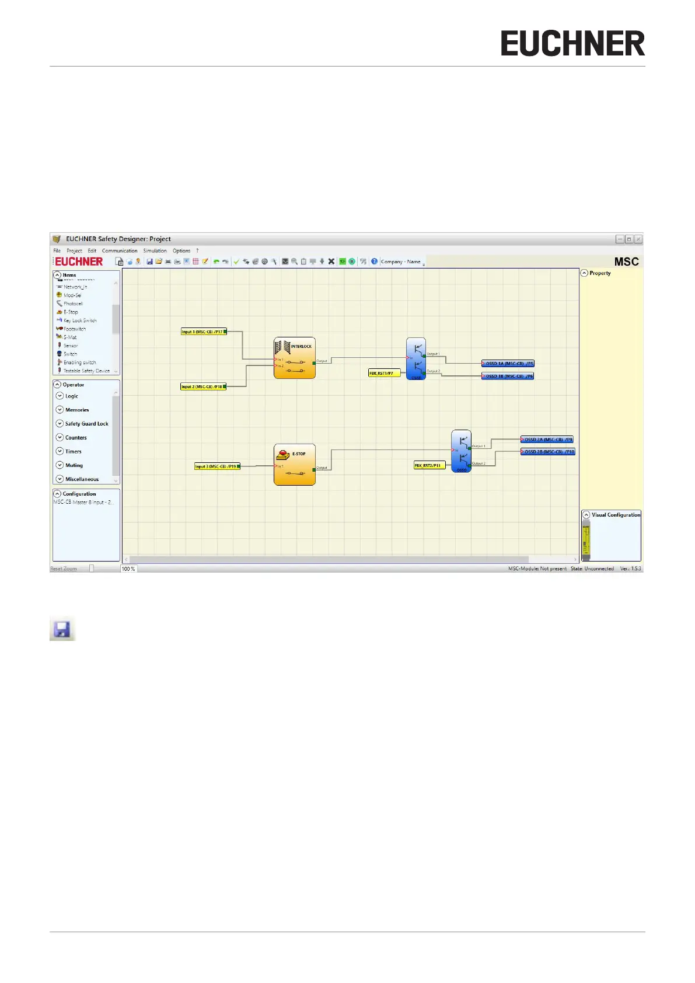695x983 pixels.
Task: Collapse the Visual Configuration panel
Action: click(586, 515)
